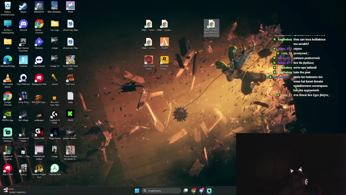Select the IMG-4354ab8 image thumbnail
The height and width of the screenshot is (195, 346).
point(55,8)
